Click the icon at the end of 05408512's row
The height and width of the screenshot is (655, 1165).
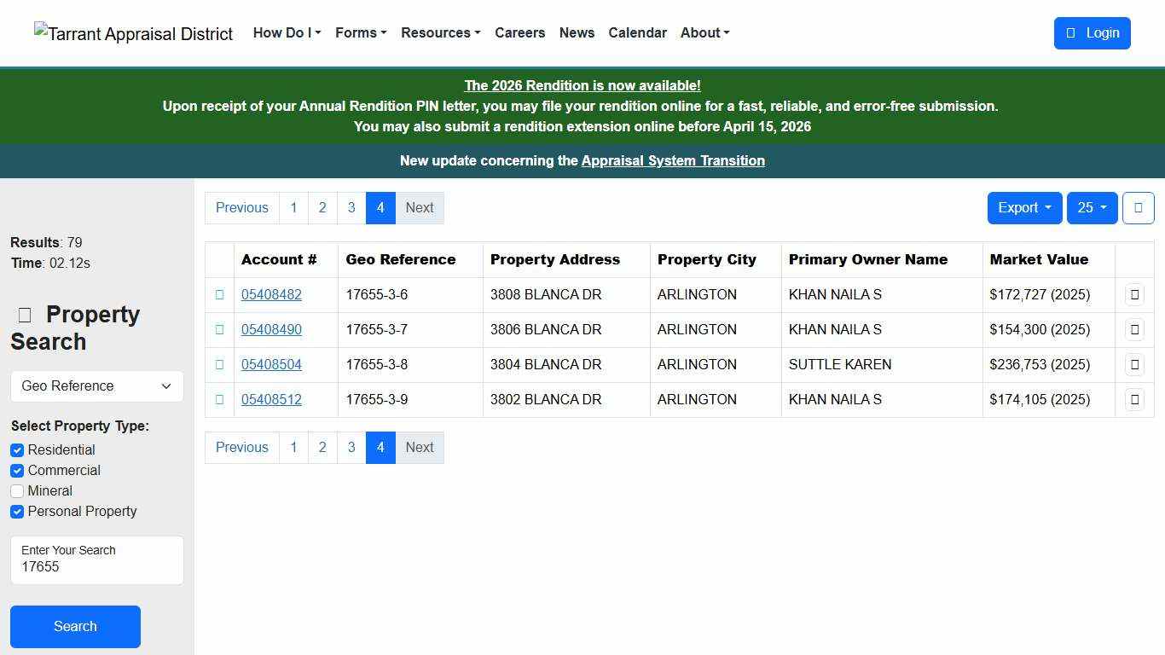(1134, 399)
